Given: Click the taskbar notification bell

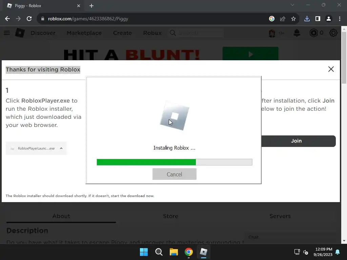Looking at the screenshot, I should (x=338, y=252).
